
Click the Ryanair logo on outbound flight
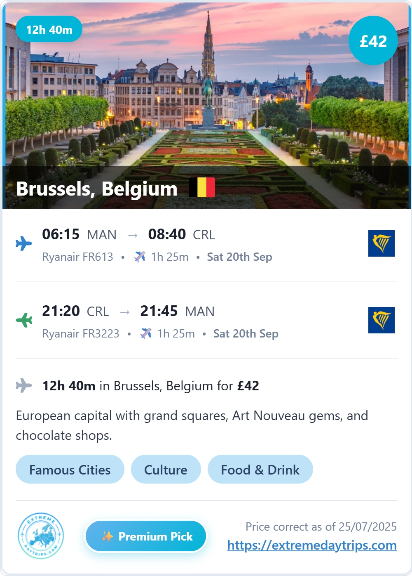click(x=381, y=243)
